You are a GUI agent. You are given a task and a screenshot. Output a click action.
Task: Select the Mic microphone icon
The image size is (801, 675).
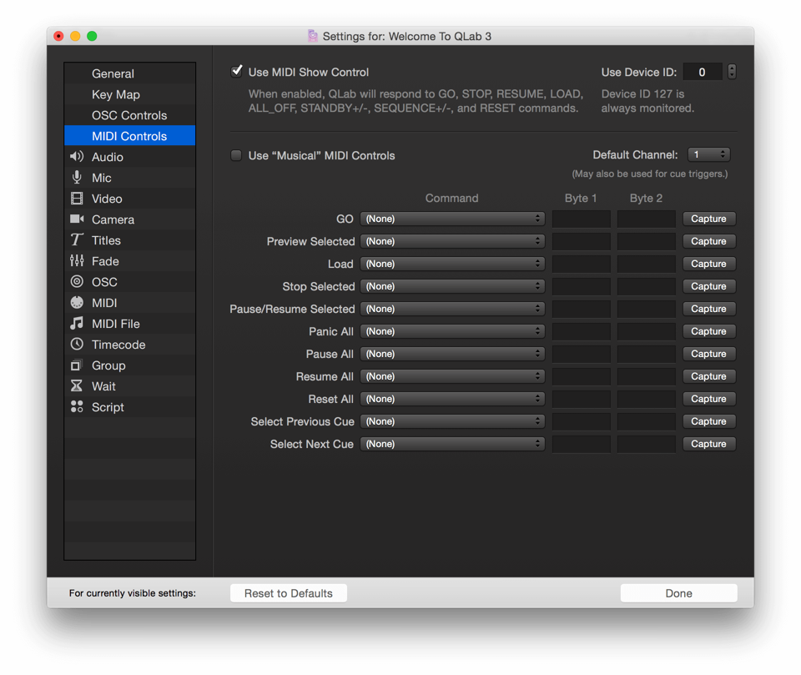pos(77,178)
